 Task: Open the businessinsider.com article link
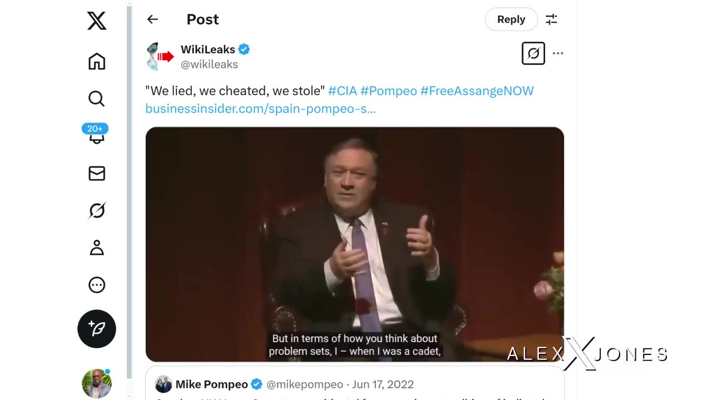click(260, 108)
